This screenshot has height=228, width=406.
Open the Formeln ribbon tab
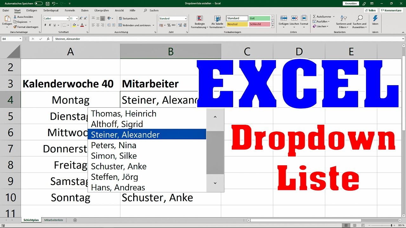(70, 10)
